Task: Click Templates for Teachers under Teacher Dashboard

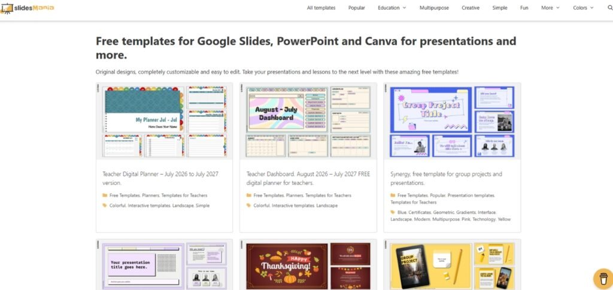Action: pos(328,195)
